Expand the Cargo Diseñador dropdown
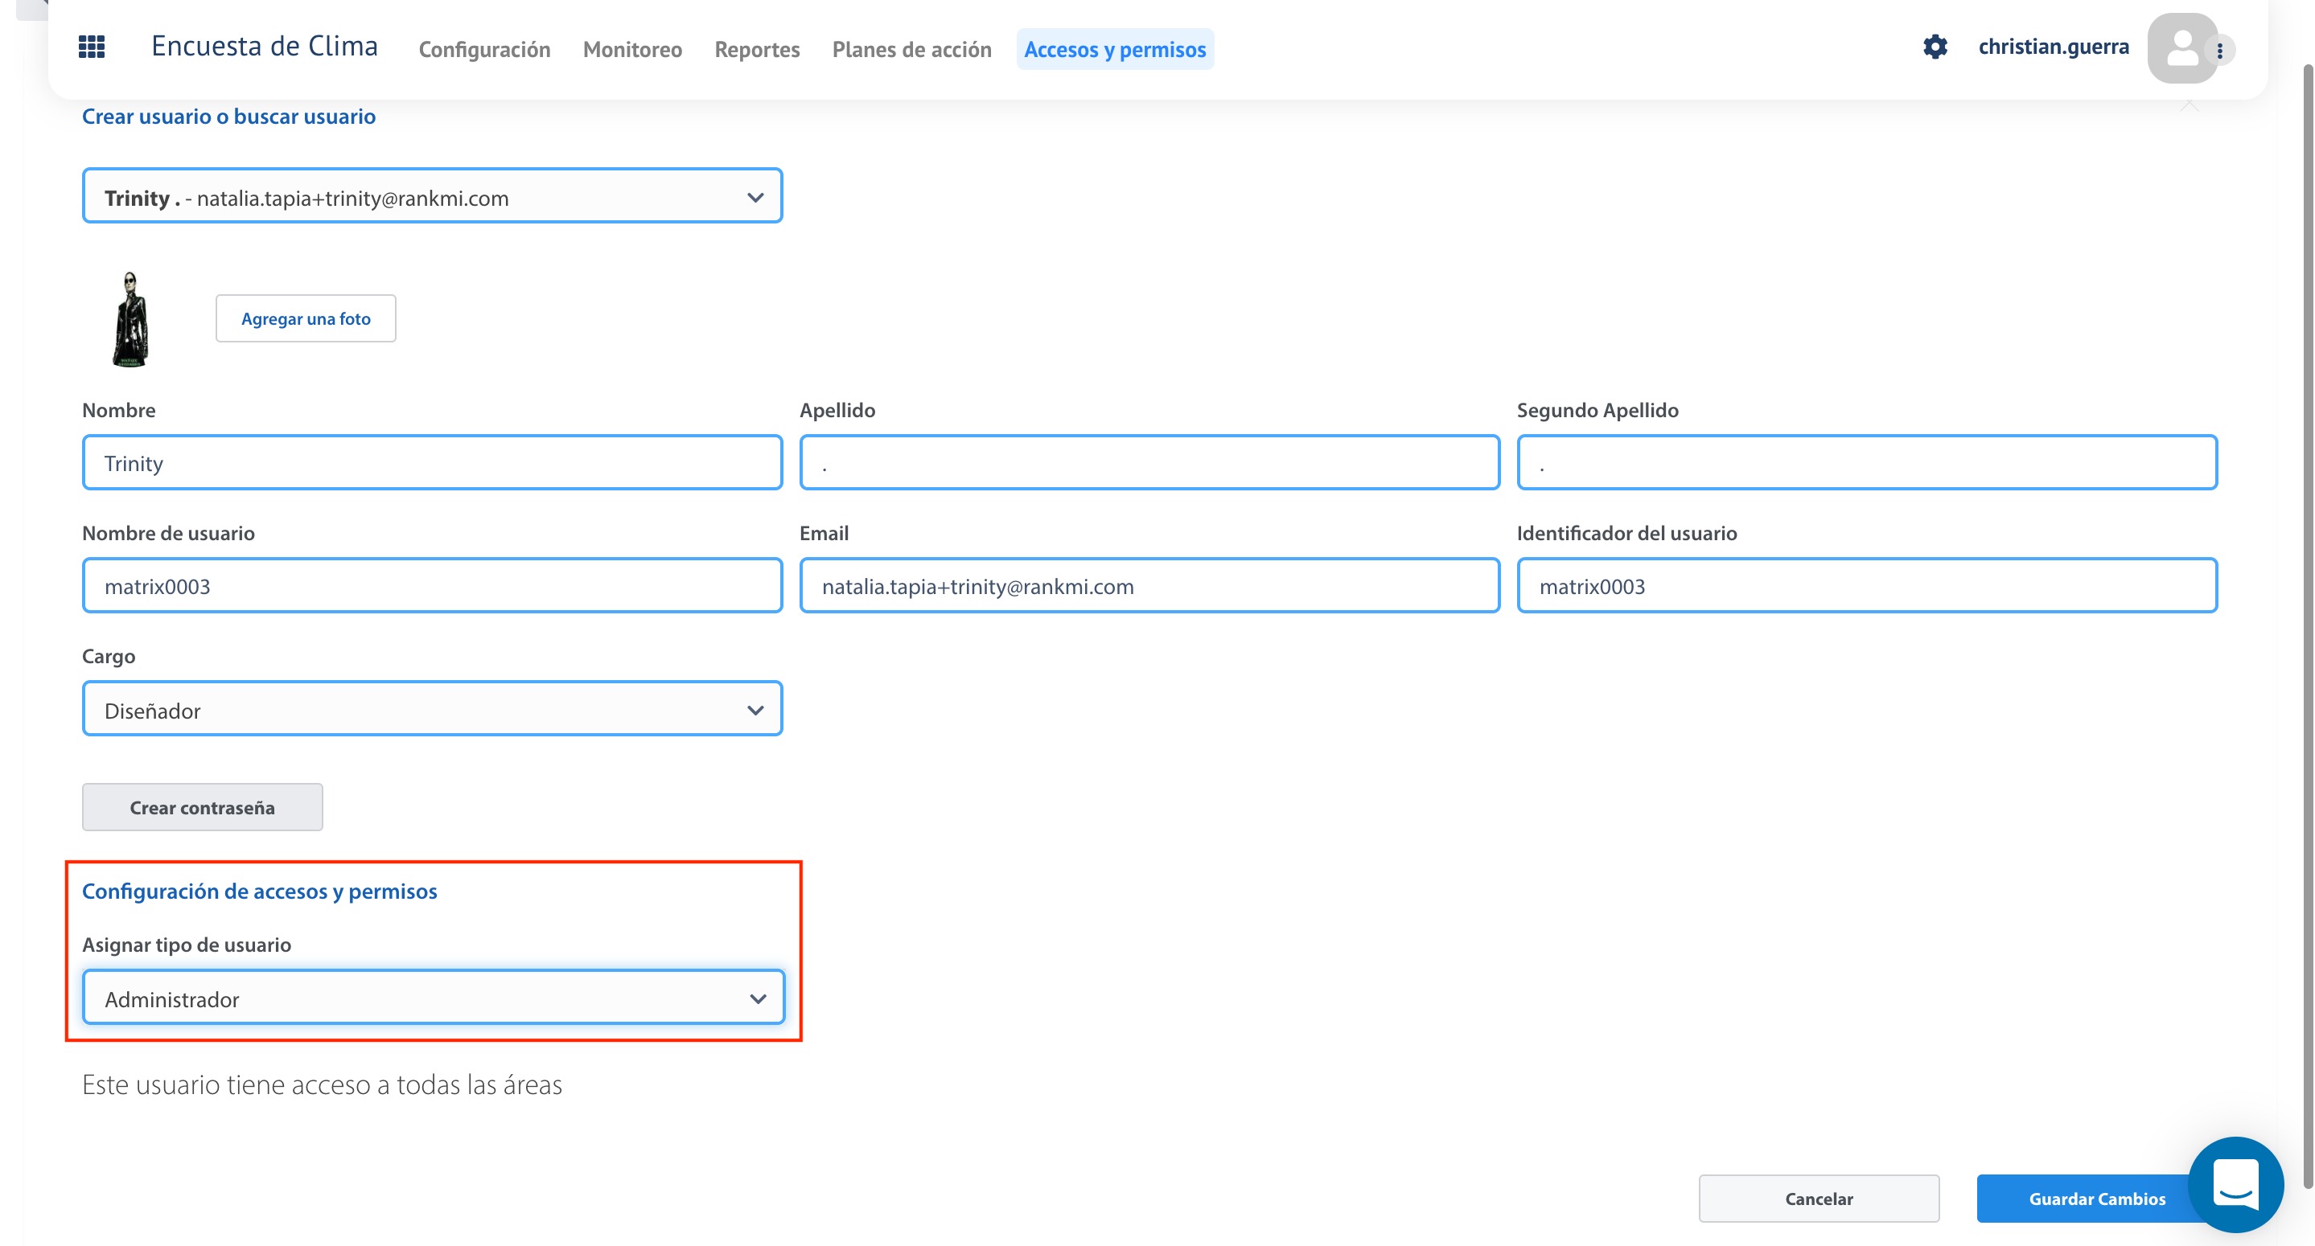 click(x=432, y=709)
